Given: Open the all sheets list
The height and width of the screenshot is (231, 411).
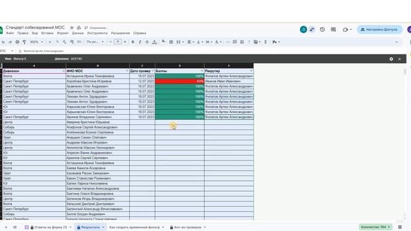Looking at the screenshot, I should 15,227.
